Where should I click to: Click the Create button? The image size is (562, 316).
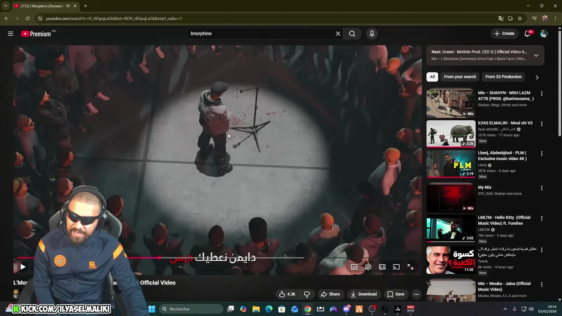click(x=504, y=33)
